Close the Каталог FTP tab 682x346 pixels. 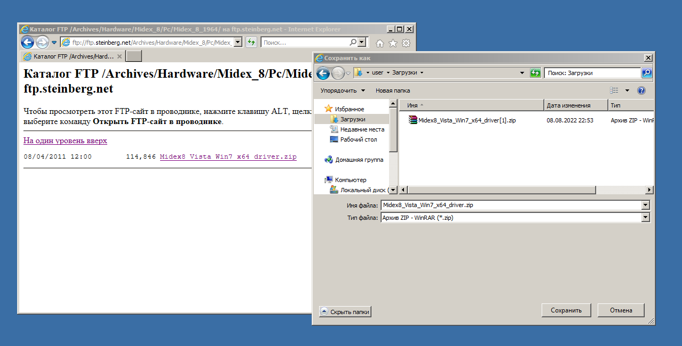pyautogui.click(x=120, y=56)
